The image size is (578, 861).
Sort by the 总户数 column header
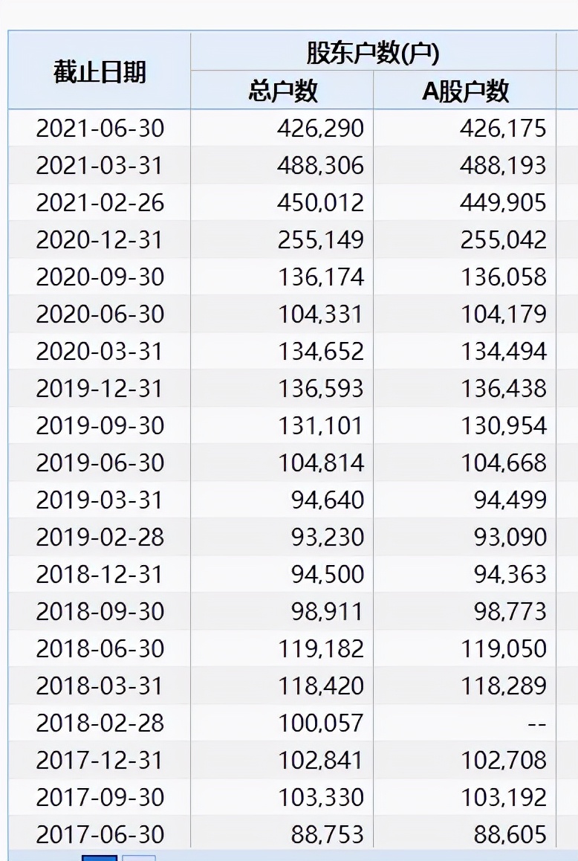coord(282,91)
